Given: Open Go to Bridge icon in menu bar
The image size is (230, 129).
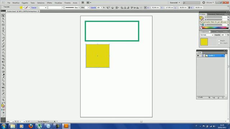Looking at the screenshot, I should click(83, 3).
